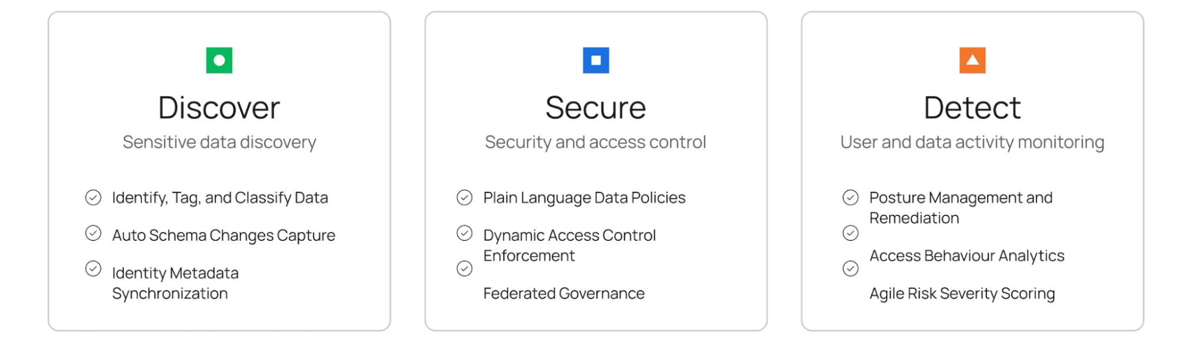Viewport: 1178px width, 345px height.
Task: Click the orange Detect triangle icon
Action: pyautogui.click(x=972, y=60)
